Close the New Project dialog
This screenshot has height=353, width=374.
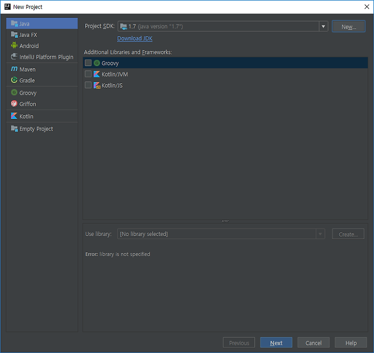coord(367,7)
